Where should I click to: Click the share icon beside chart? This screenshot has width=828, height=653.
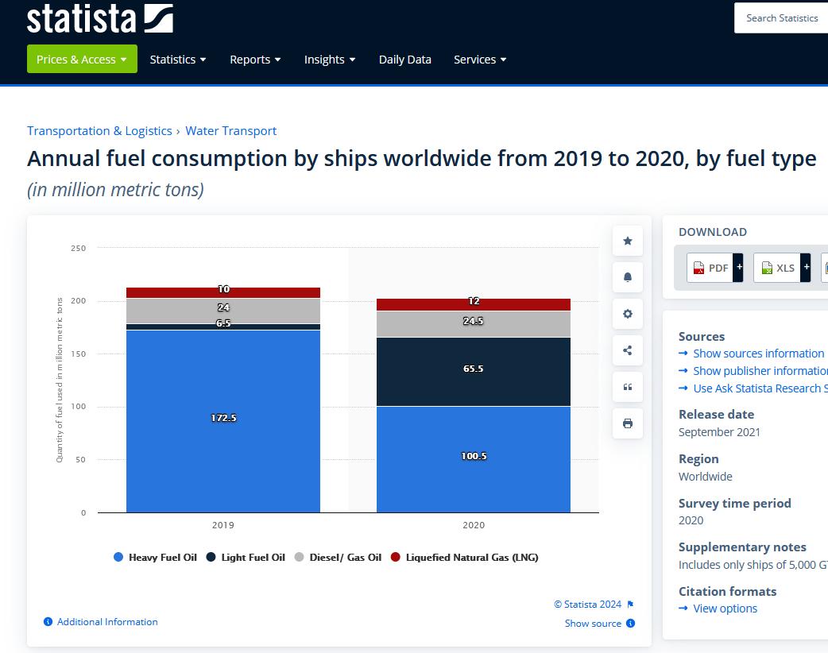pos(628,350)
